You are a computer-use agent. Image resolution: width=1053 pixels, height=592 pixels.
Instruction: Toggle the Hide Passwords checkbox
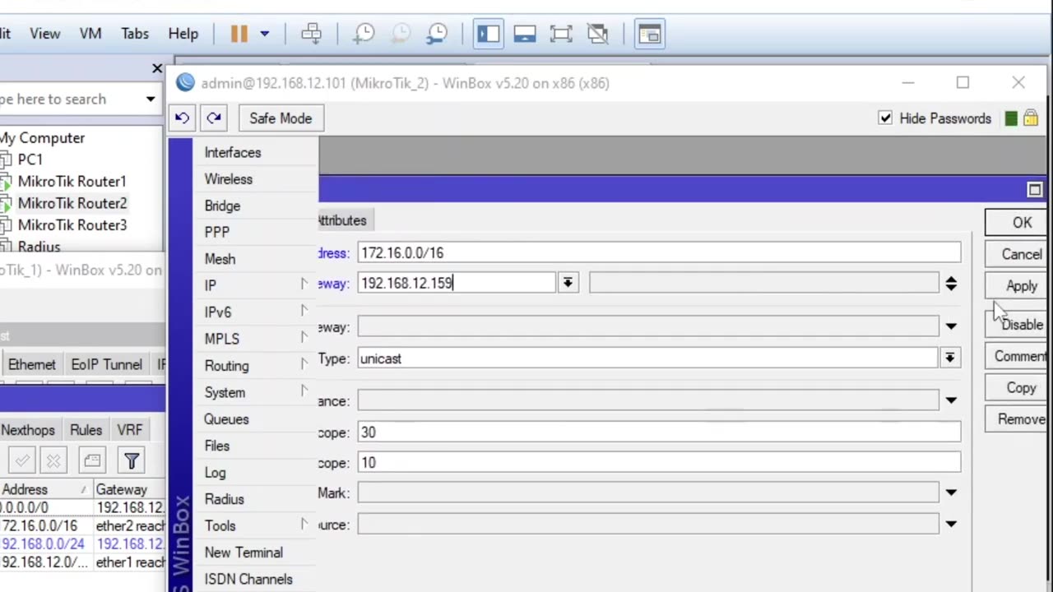[x=885, y=118]
